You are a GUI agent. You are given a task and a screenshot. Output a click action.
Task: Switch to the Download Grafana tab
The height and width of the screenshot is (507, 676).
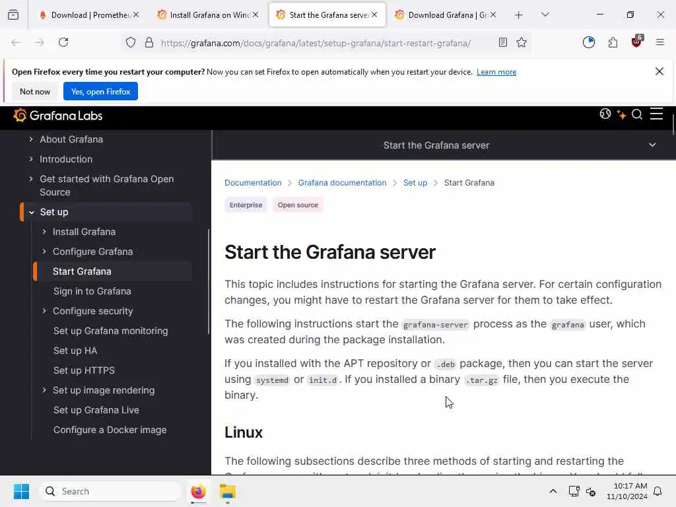pos(447,15)
